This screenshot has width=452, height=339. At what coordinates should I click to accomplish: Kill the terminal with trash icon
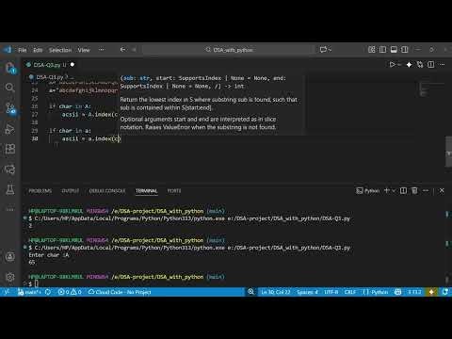(x=414, y=190)
